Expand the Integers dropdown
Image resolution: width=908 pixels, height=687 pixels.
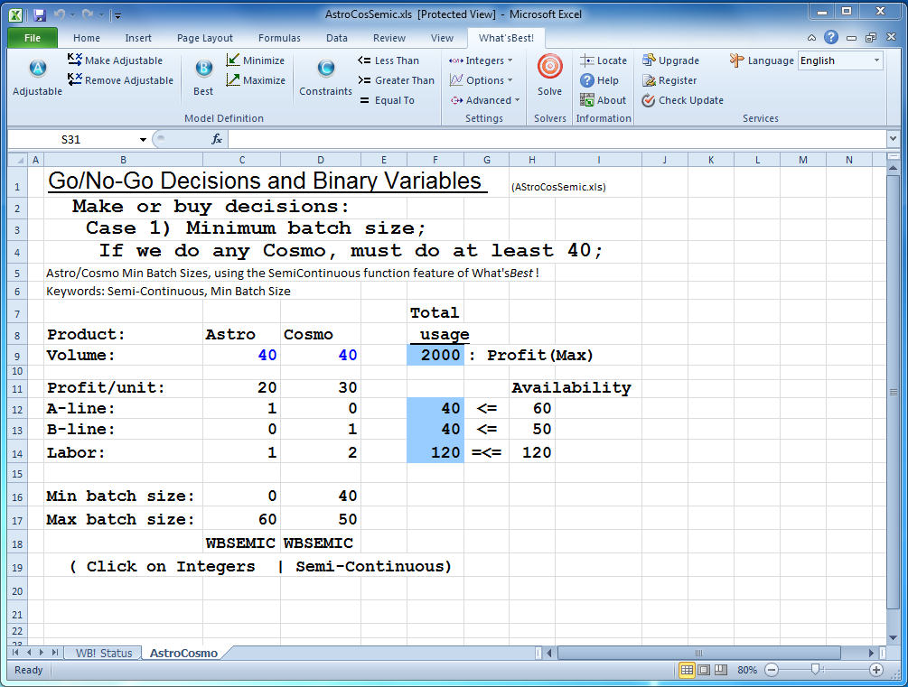(481, 60)
